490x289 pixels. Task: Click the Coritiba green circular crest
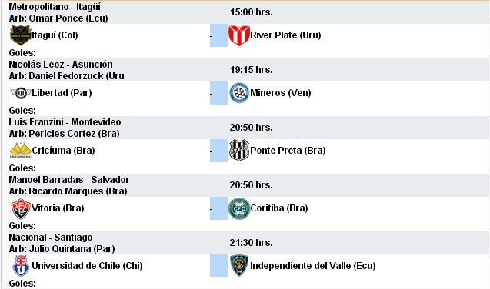(x=239, y=208)
